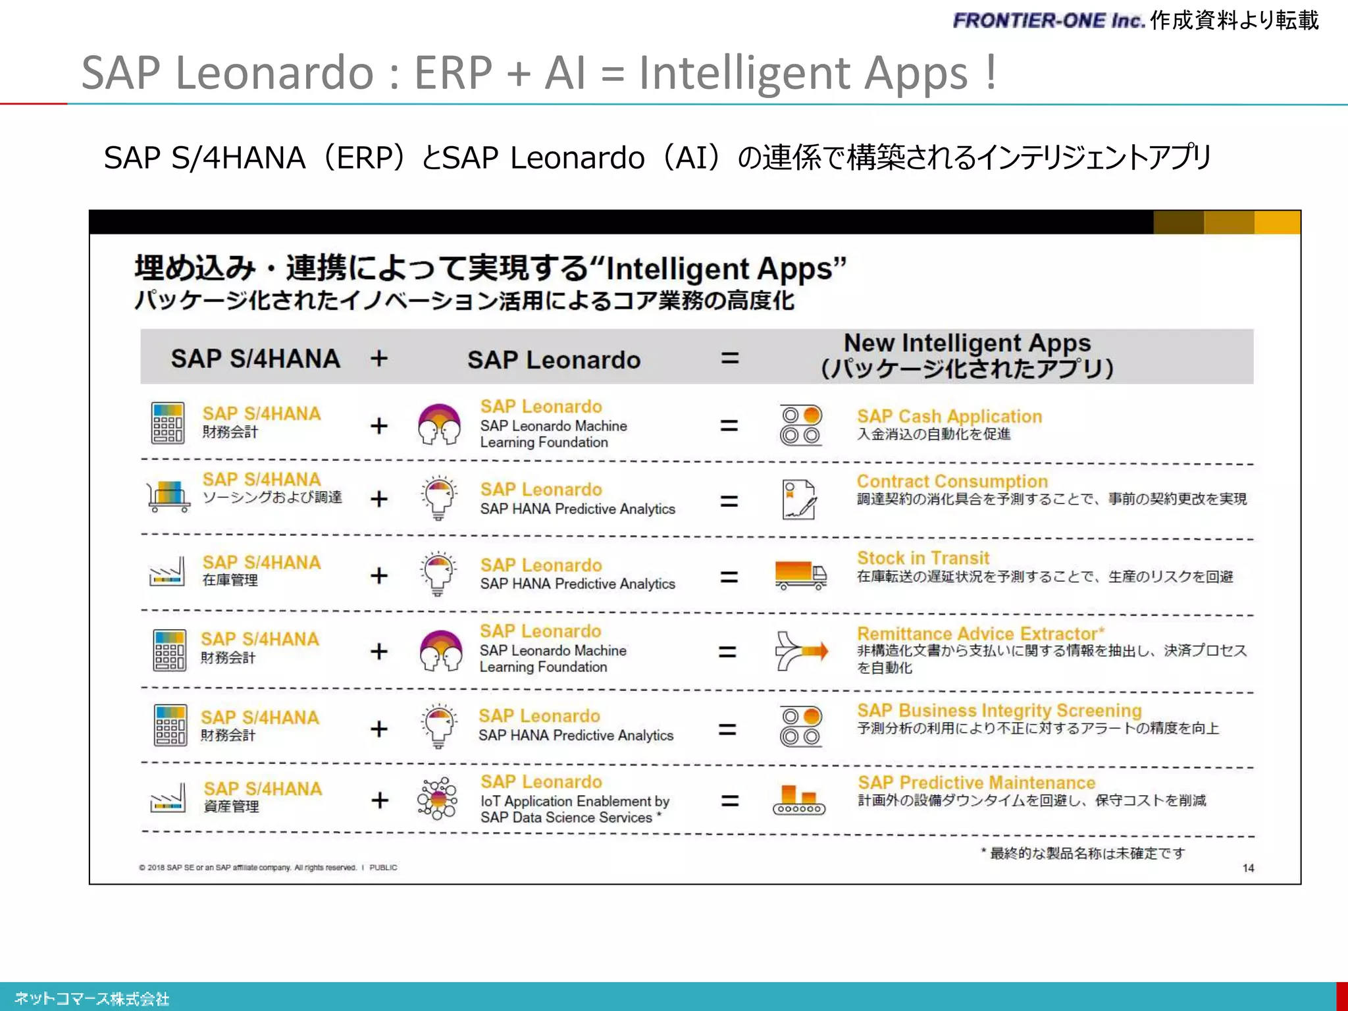Click machine learning heads icon in Cash Application row
Screen dimensions: 1348x1011
[x=439, y=425]
